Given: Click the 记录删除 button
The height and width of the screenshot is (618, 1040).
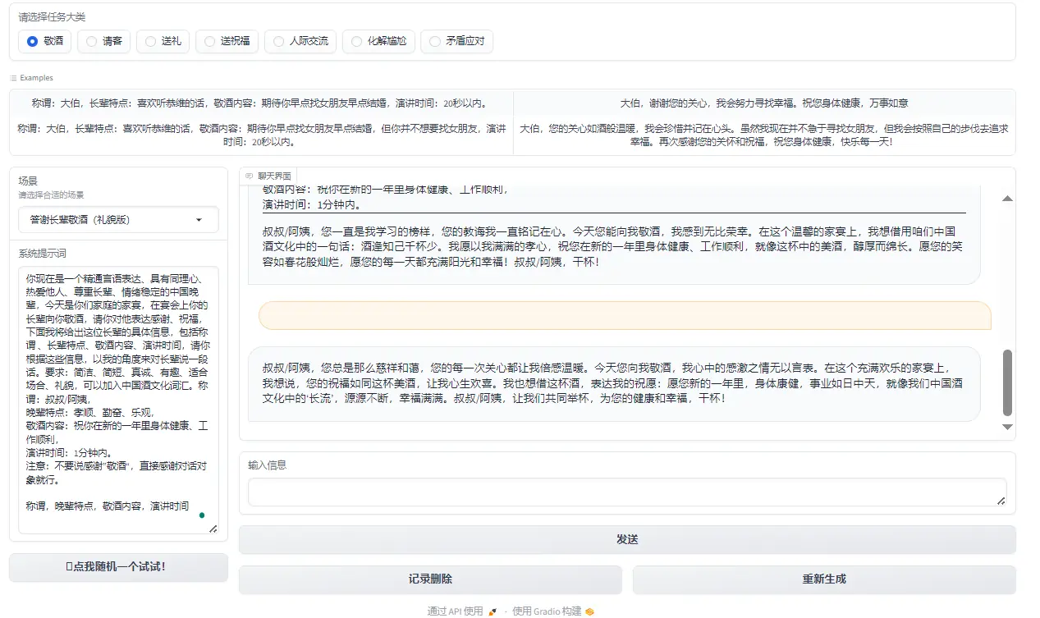Looking at the screenshot, I should coord(430,579).
